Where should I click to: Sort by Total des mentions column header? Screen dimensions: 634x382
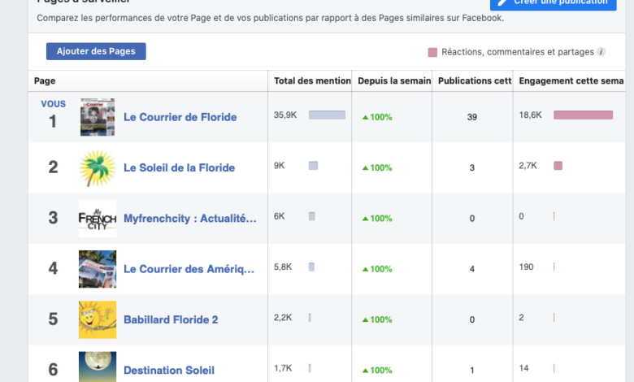[x=311, y=81]
